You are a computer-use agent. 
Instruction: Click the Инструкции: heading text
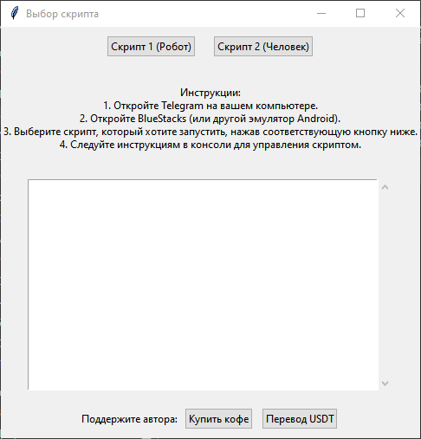210,93
